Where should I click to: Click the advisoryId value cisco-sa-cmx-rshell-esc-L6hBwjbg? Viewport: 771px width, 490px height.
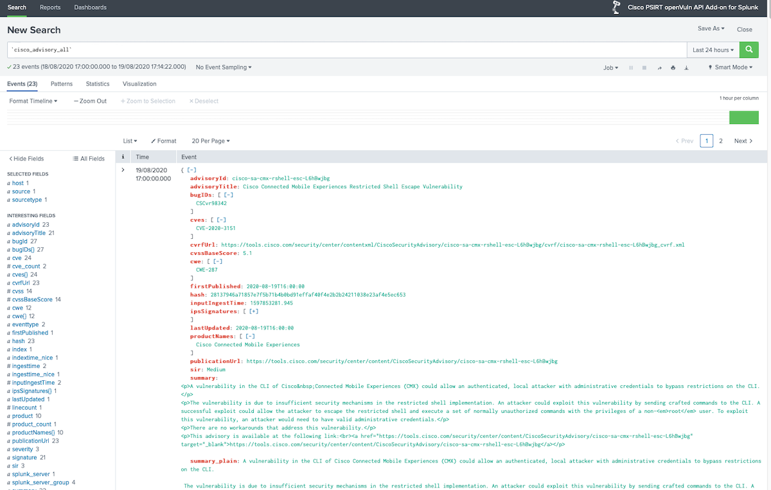(x=281, y=178)
